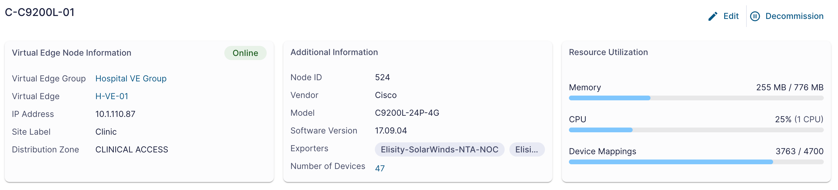The width and height of the screenshot is (838, 190).
Task: Click the Decommission button label
Action: pyautogui.click(x=794, y=16)
